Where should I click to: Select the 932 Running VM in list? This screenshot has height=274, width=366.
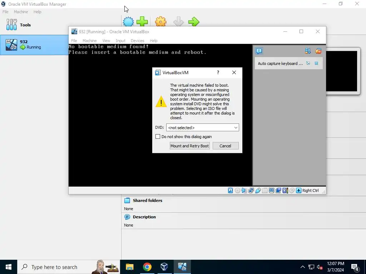pos(35,45)
